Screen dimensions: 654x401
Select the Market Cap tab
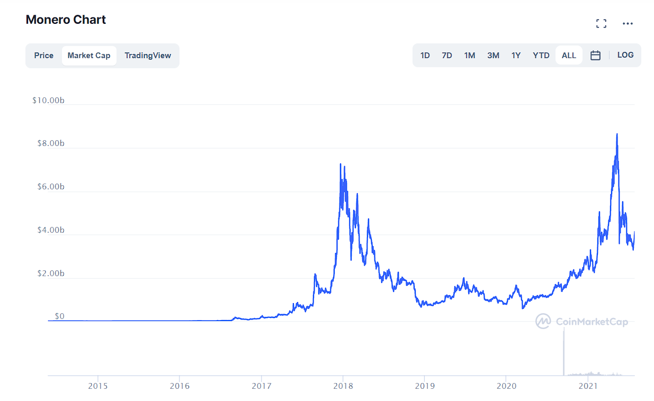click(x=89, y=56)
